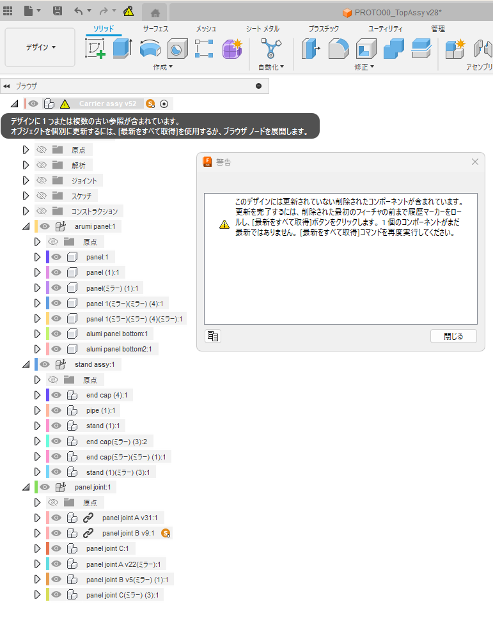Image resolution: width=493 pixels, height=625 pixels.
Task: Select the rectangular pattern tool
Action: click(x=204, y=49)
